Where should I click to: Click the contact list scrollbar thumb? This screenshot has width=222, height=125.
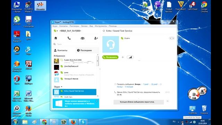pos(97,61)
